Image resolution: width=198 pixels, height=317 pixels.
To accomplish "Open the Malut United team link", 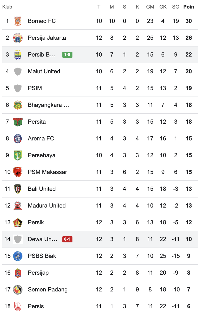I will click(x=44, y=71).
